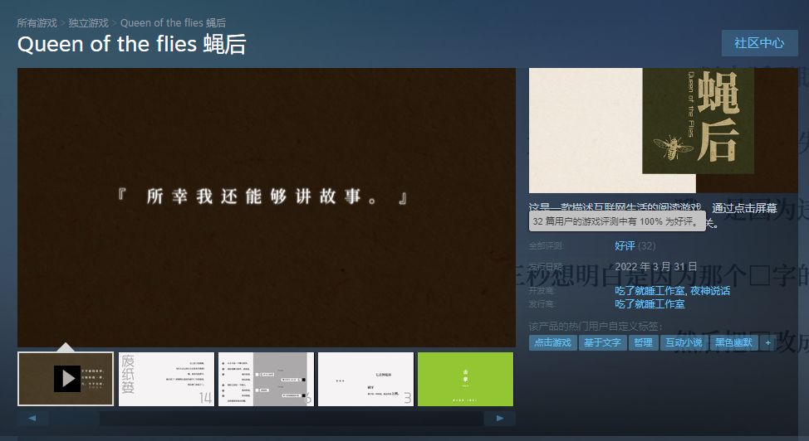Image resolution: width=809 pixels, height=441 pixels.
Task: Go to 独立游戏 breadcrumb link
Action: coord(88,22)
